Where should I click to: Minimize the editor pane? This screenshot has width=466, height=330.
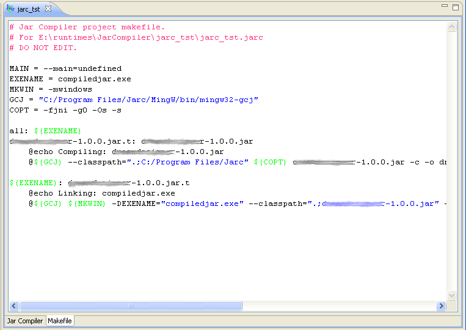coord(445,5)
